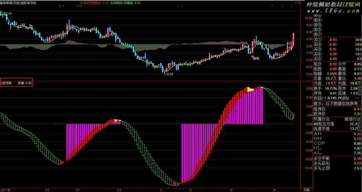Image resolution: width=362 pixels, height=192 pixels.
Task: Click the 所属行业 酿酒行业 row
Action: (337, 119)
